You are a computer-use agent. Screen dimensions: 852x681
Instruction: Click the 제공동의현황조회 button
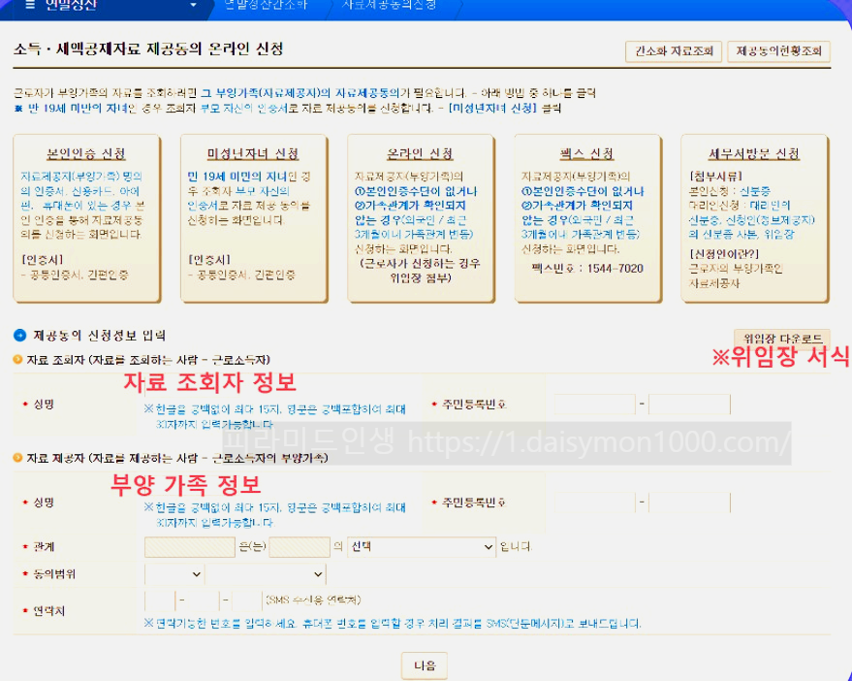tap(779, 53)
